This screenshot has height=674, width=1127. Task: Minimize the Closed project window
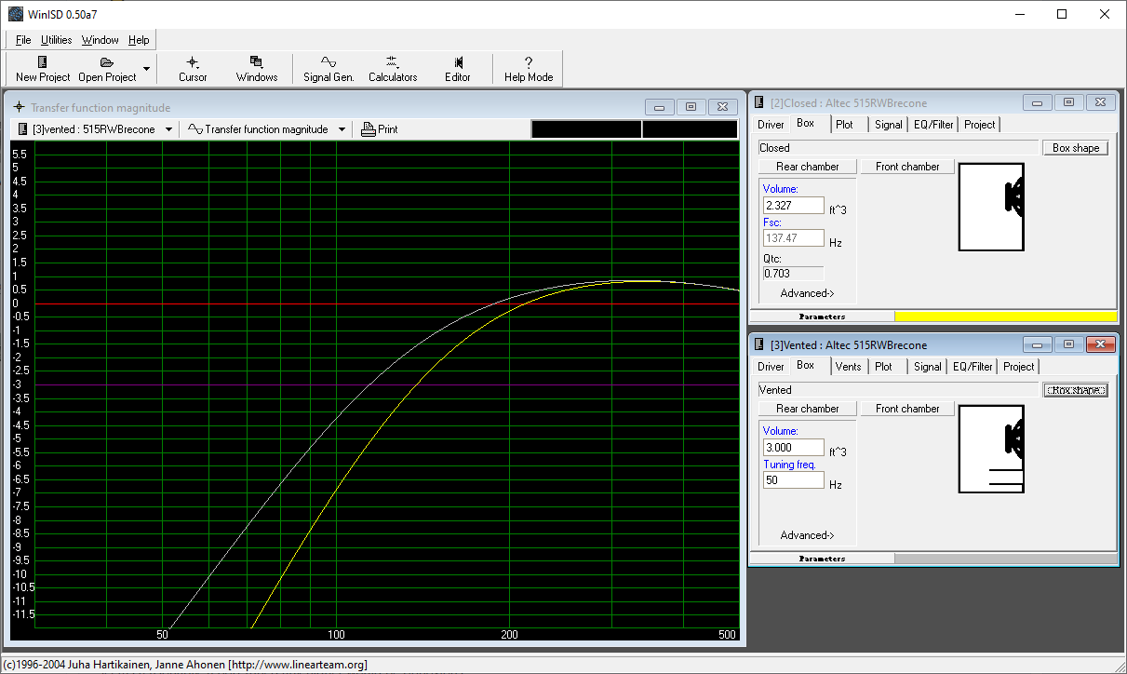pos(1039,103)
